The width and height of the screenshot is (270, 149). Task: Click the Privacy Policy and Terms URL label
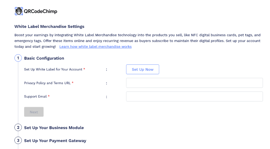47,83
